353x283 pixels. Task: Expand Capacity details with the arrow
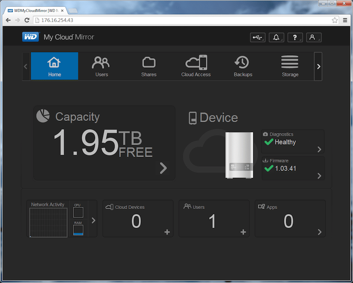163,168
